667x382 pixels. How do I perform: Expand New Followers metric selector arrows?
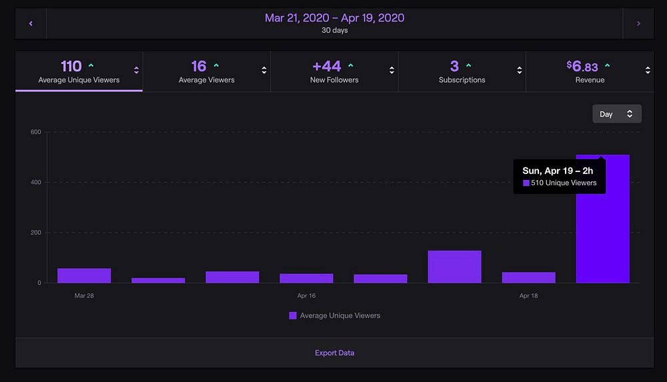pos(392,70)
